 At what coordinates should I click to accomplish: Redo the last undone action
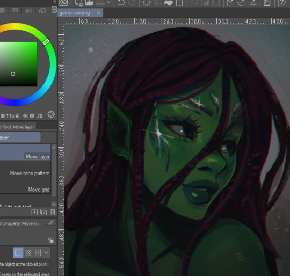tap(132, 3)
